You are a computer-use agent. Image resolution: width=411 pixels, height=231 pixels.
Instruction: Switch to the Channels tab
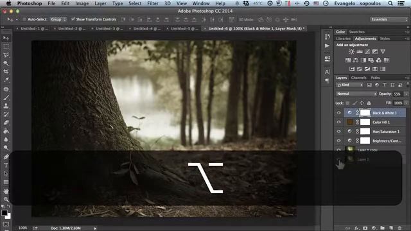(x=358, y=78)
